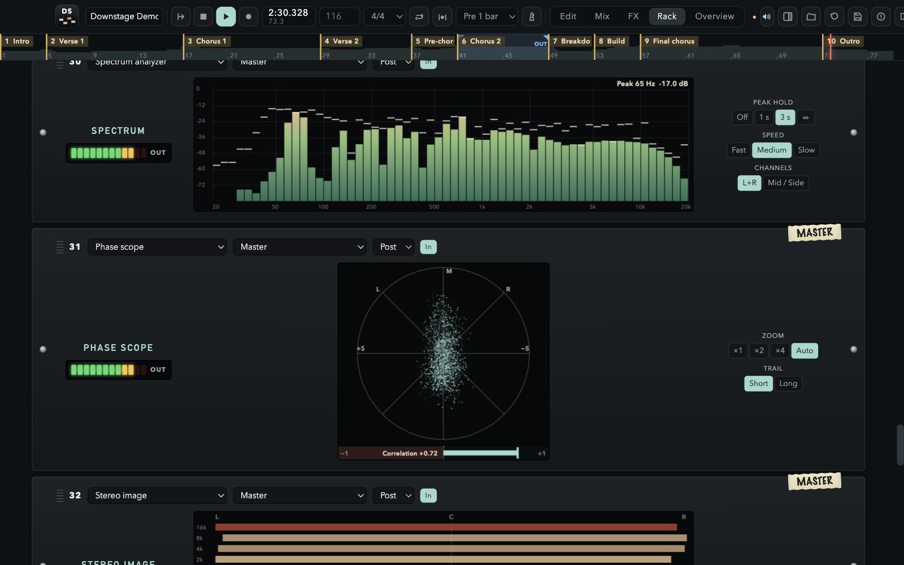Click the vertical scrollbar thumb of the rack
The height and width of the screenshot is (565, 904).
click(x=900, y=445)
